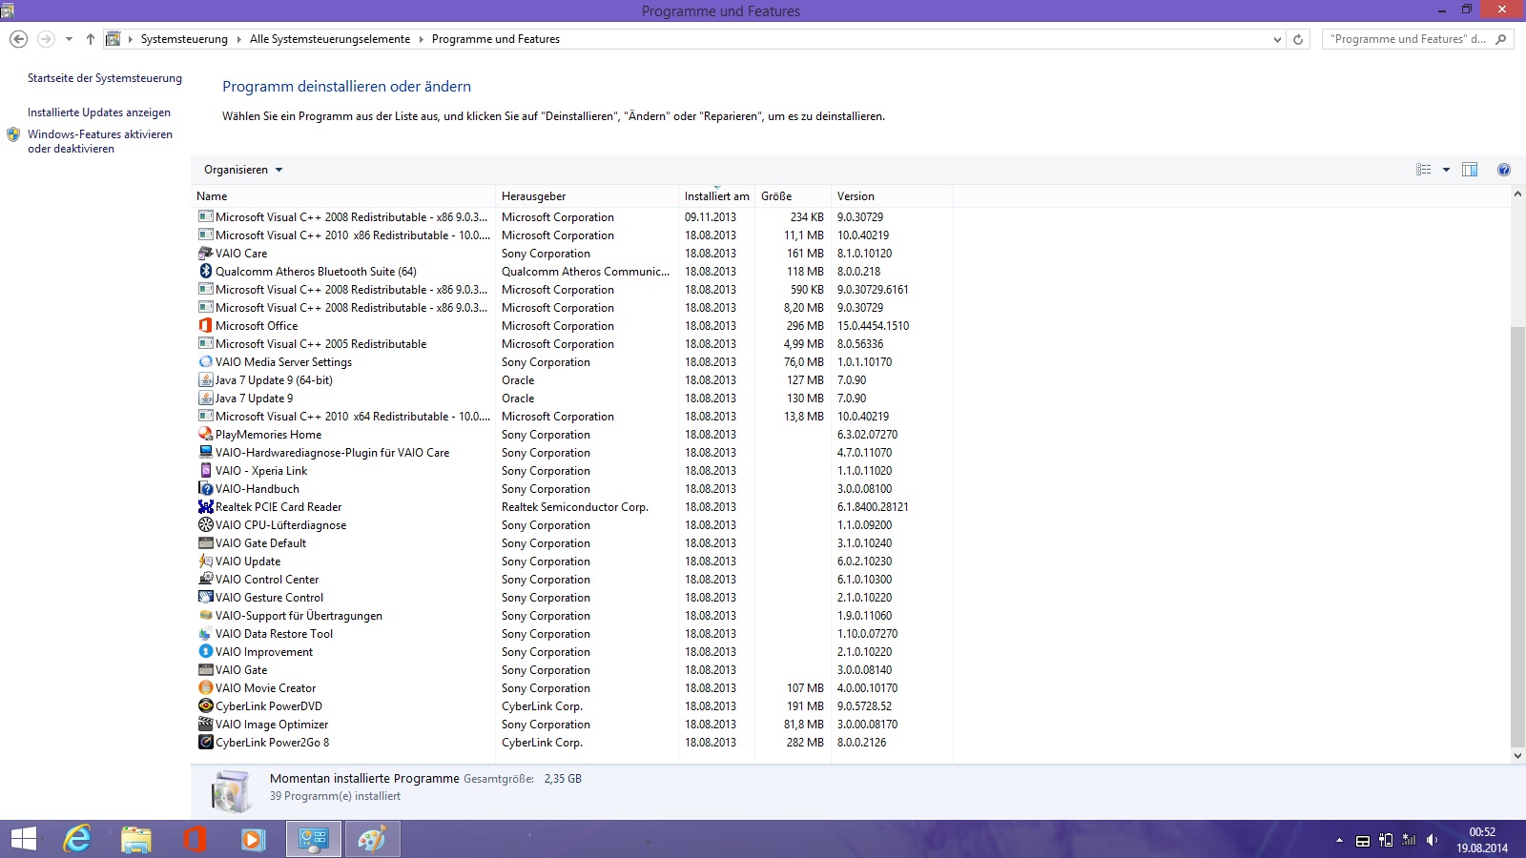Open the Organisieren dropdown menu
Image resolution: width=1526 pixels, height=858 pixels.
coord(243,170)
